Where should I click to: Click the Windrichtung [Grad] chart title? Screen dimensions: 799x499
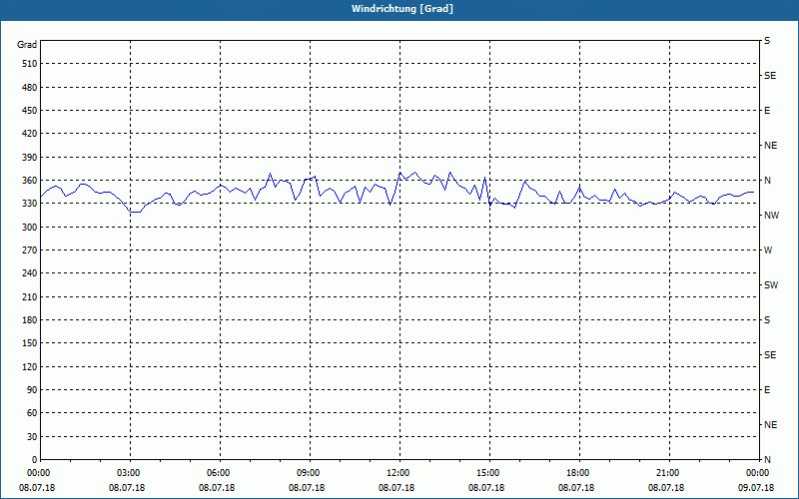click(402, 9)
